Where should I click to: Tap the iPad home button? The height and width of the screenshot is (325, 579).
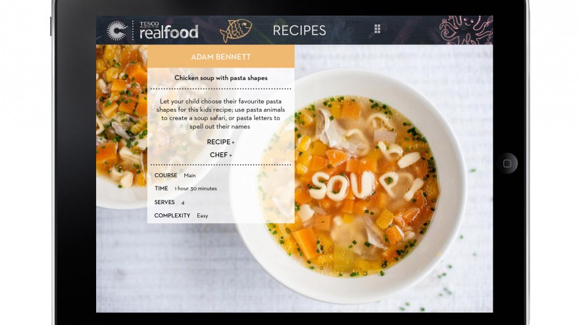[x=507, y=163]
